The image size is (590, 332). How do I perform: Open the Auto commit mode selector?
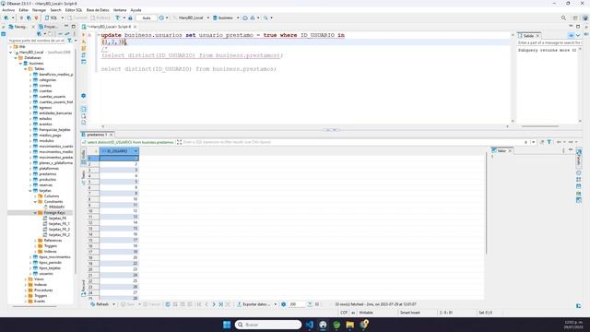click(147, 18)
